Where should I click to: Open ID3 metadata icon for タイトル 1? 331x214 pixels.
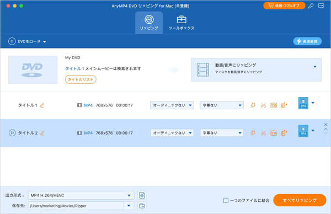(274, 105)
